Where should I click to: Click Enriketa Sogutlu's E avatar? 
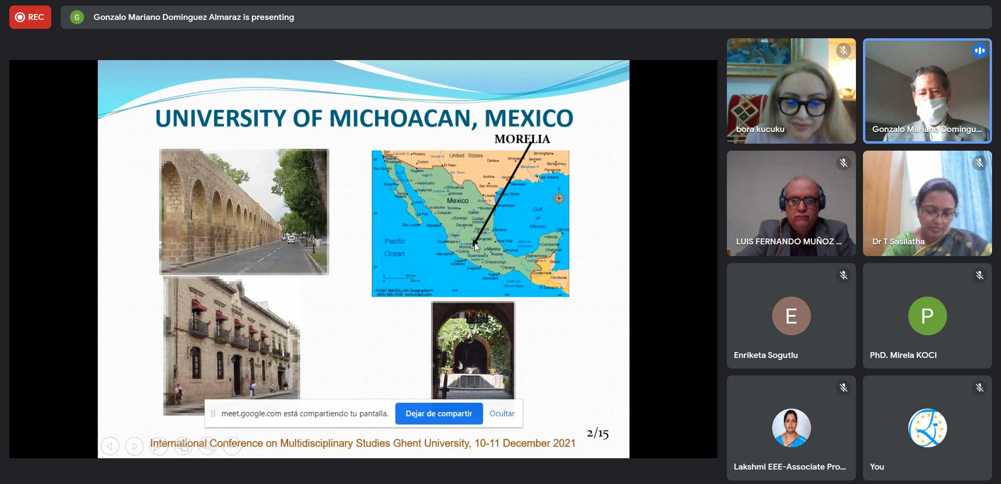[791, 316]
